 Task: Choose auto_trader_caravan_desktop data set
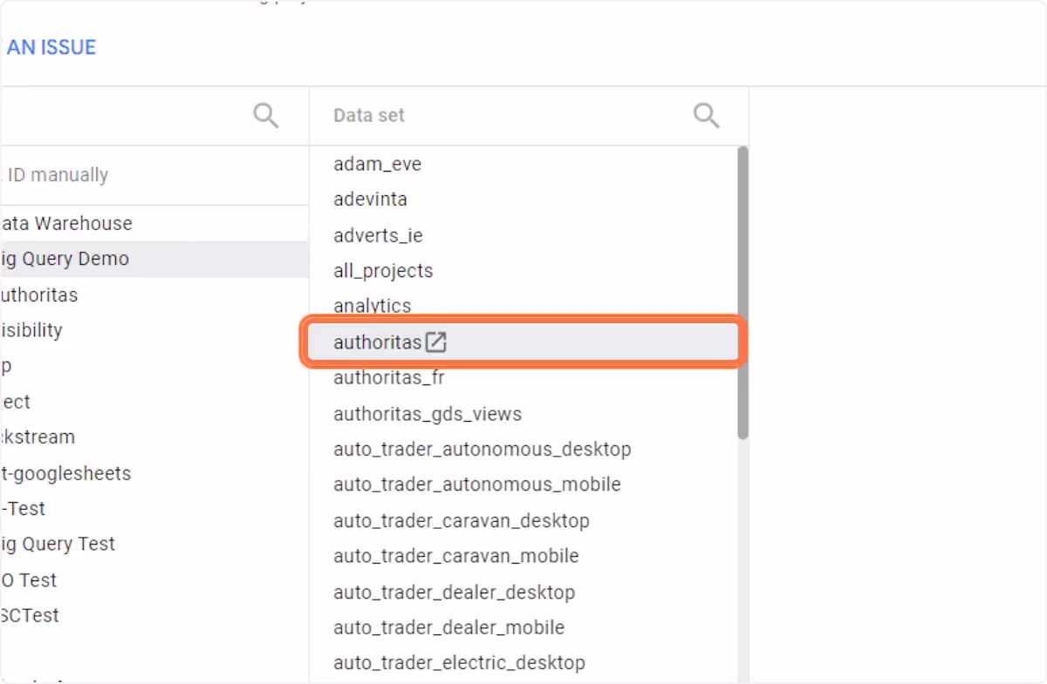point(462,521)
